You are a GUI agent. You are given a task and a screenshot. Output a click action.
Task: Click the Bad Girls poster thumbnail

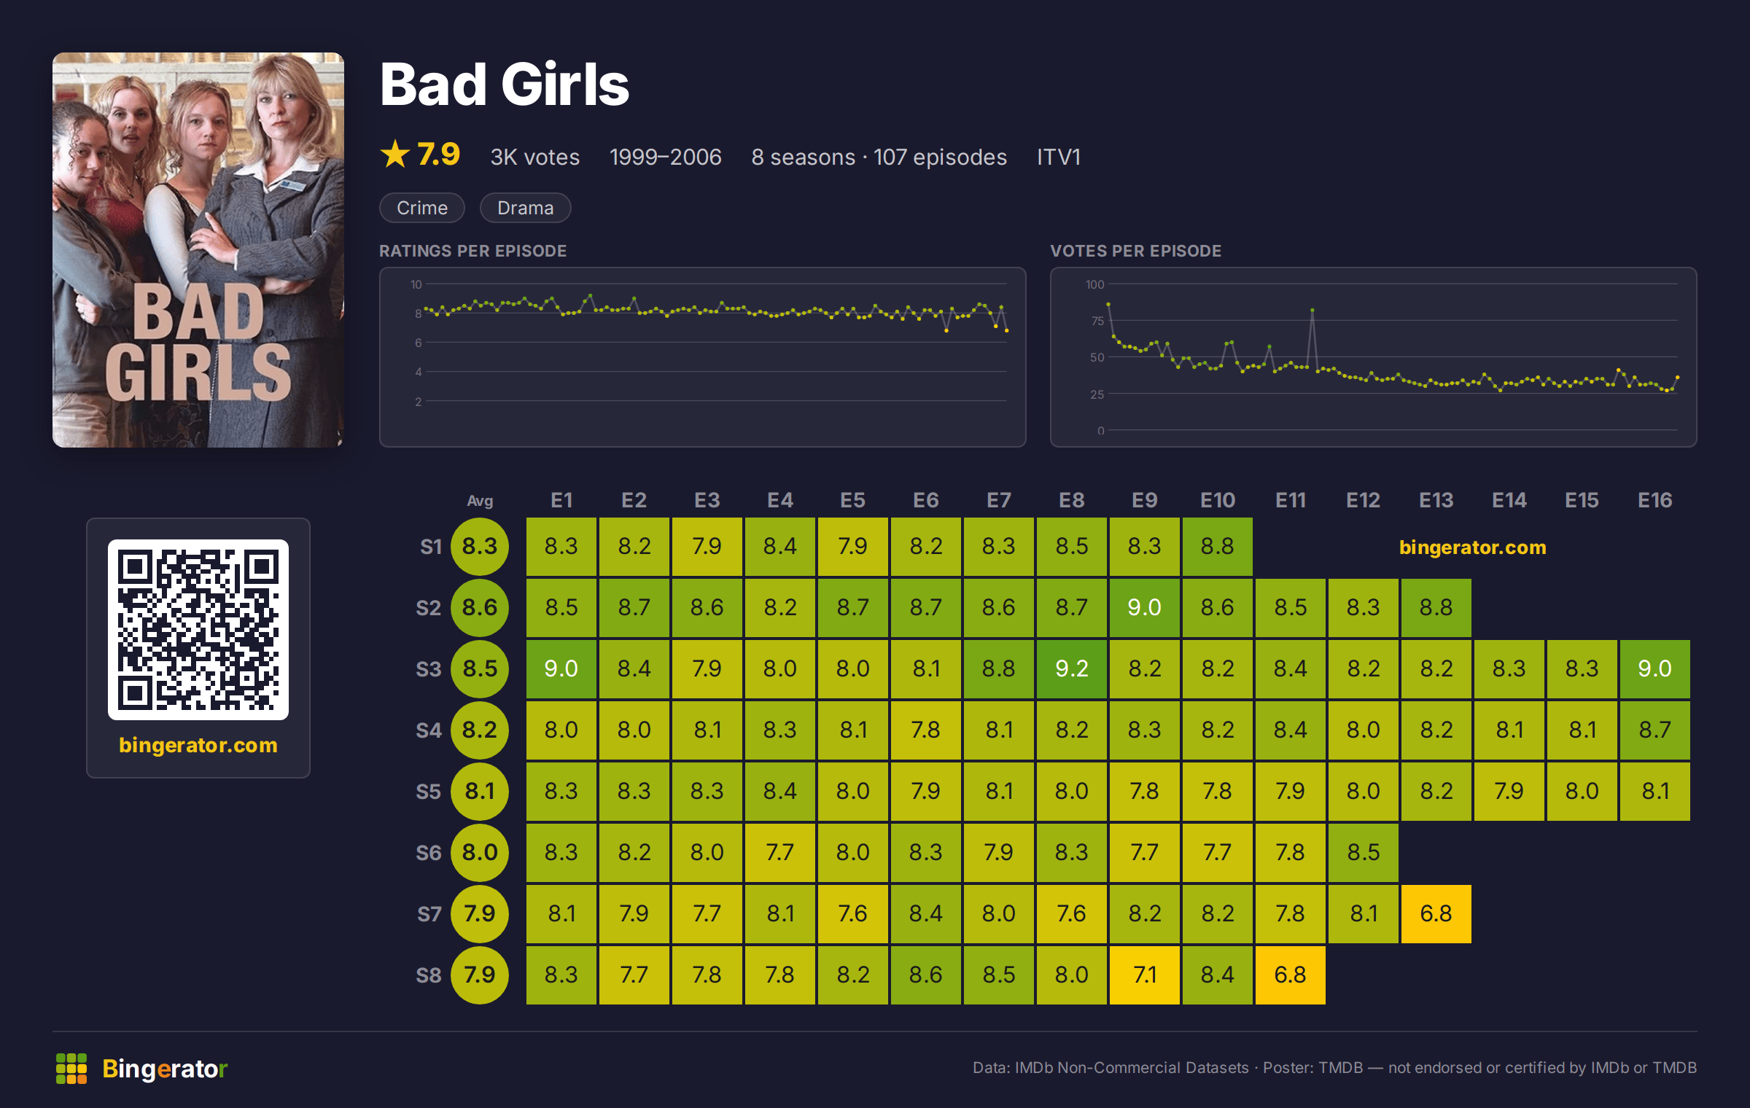point(198,250)
